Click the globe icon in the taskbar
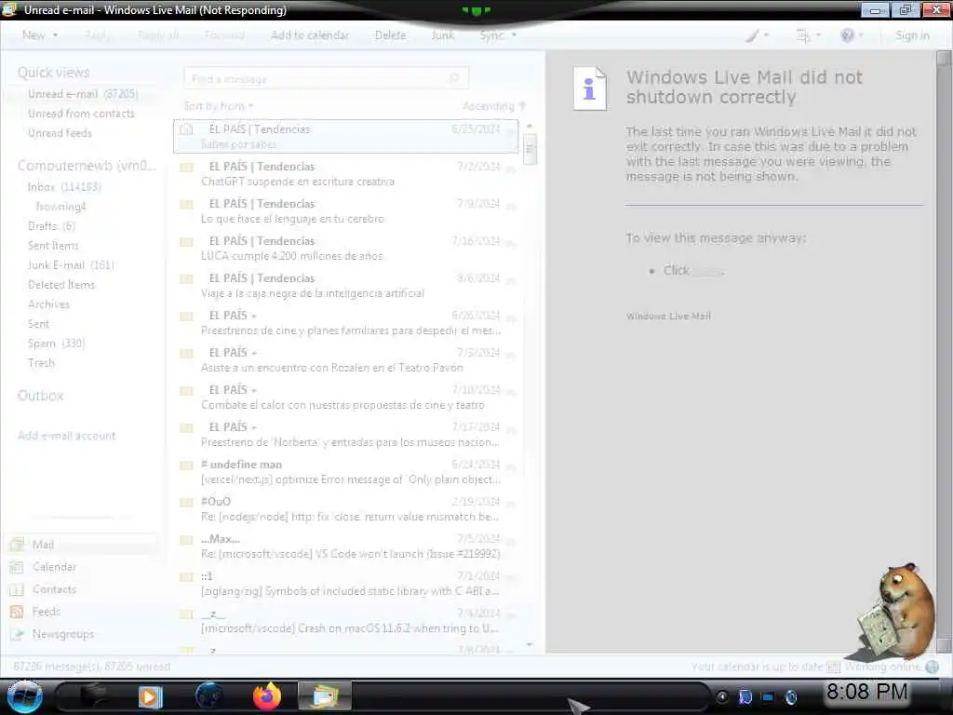The image size is (953, 715). tap(208, 696)
